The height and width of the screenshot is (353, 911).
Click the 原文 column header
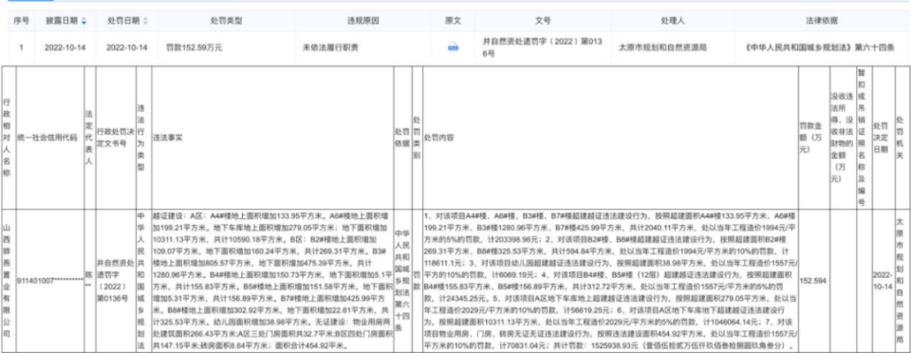pyautogui.click(x=453, y=21)
